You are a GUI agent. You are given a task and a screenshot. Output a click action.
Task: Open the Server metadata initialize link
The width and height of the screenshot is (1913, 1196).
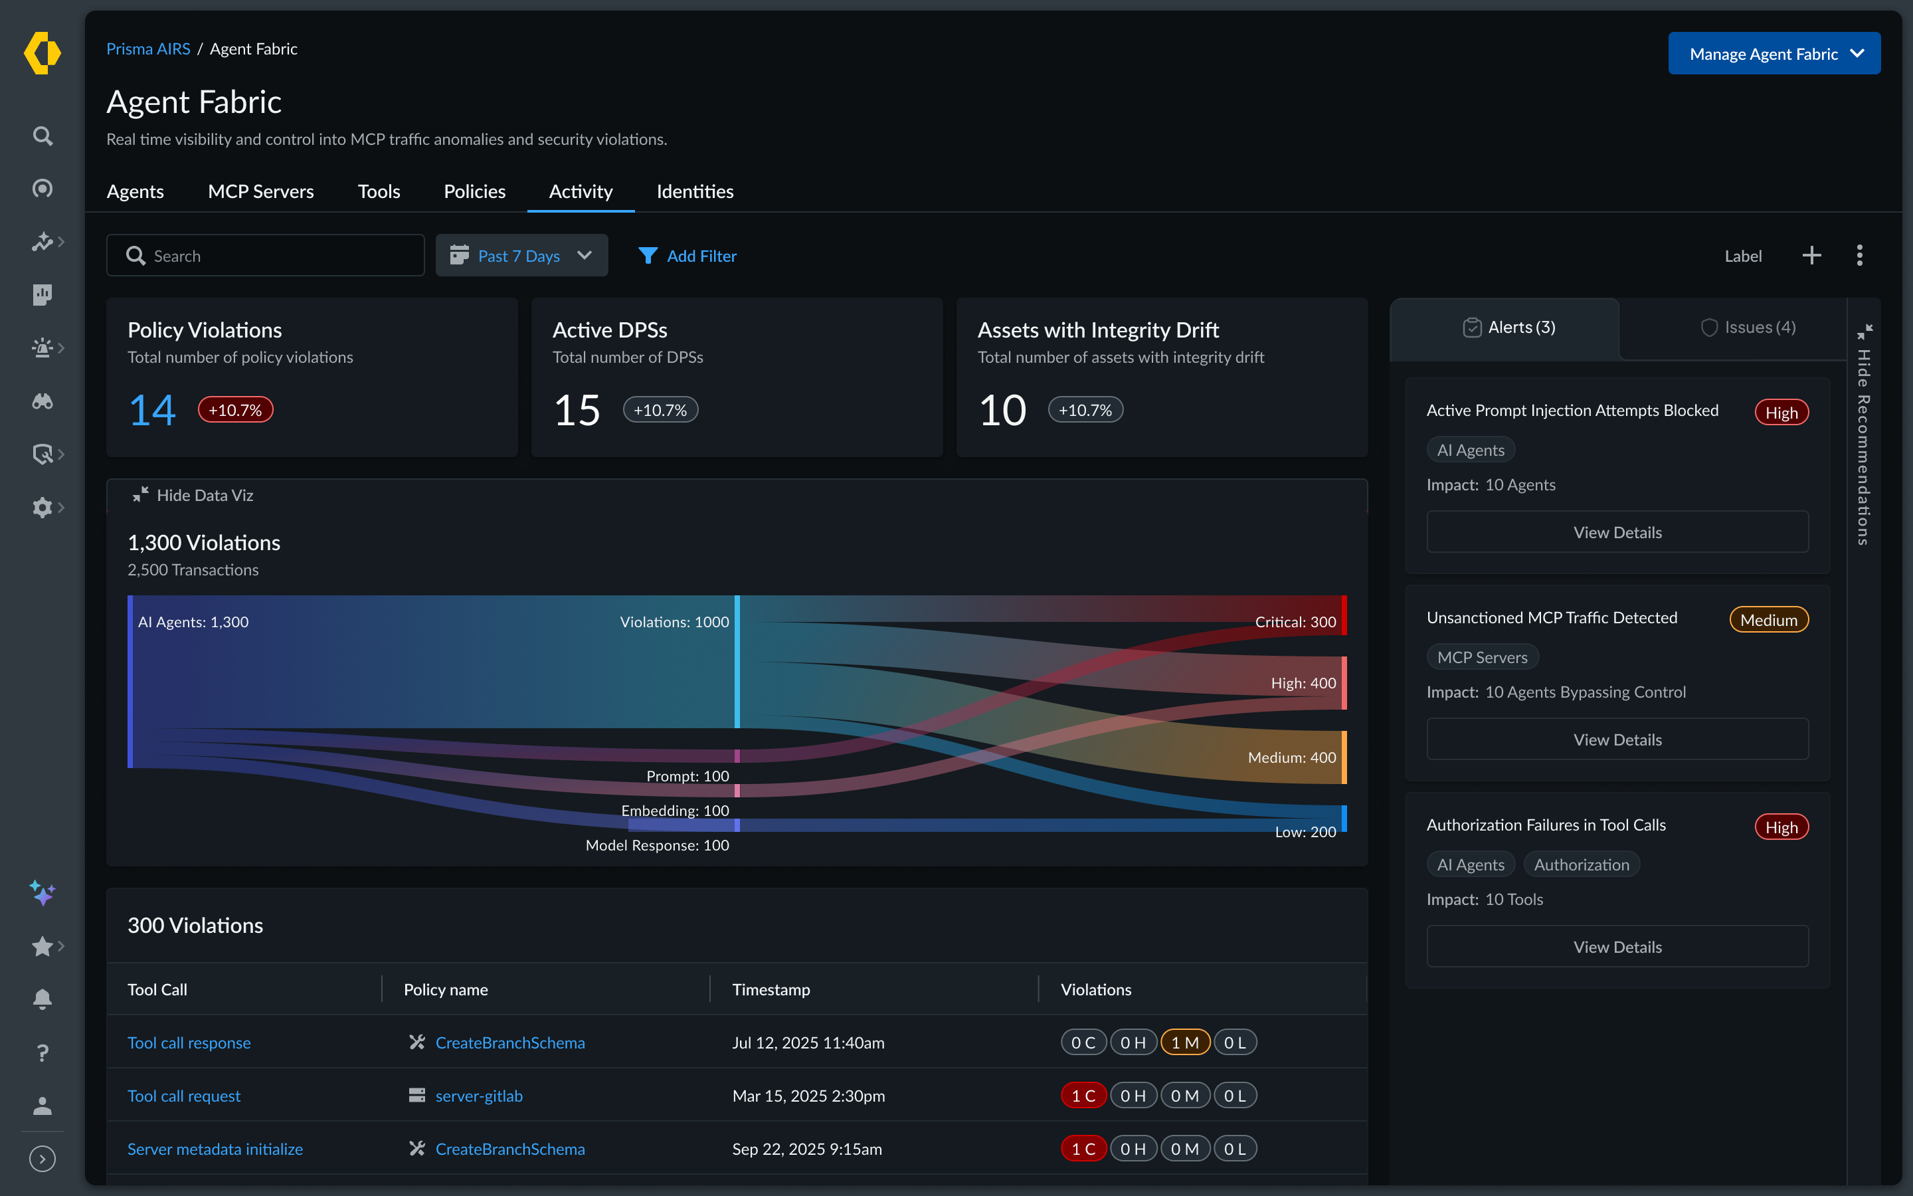point(215,1149)
